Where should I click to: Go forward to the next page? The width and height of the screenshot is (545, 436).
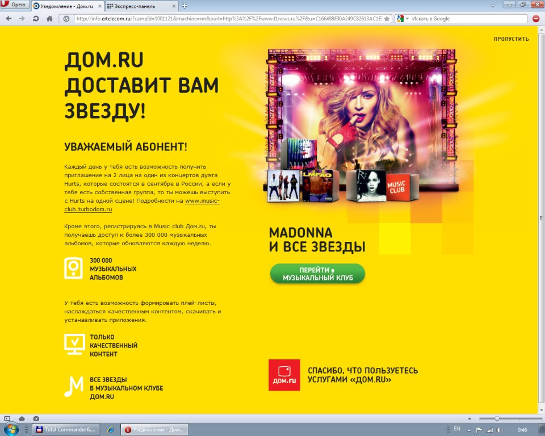pyautogui.click(x=22, y=19)
